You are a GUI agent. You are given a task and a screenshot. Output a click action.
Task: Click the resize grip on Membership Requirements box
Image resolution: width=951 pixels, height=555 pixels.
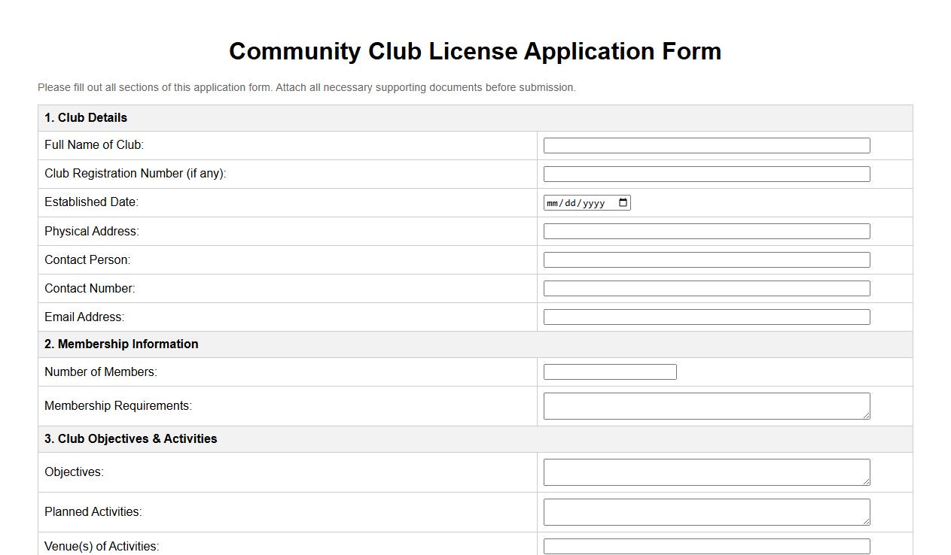(x=866, y=416)
